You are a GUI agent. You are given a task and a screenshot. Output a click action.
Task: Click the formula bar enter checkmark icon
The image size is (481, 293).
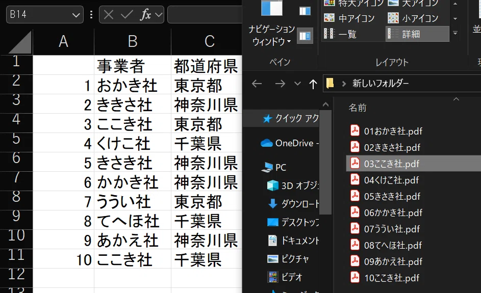click(x=126, y=14)
